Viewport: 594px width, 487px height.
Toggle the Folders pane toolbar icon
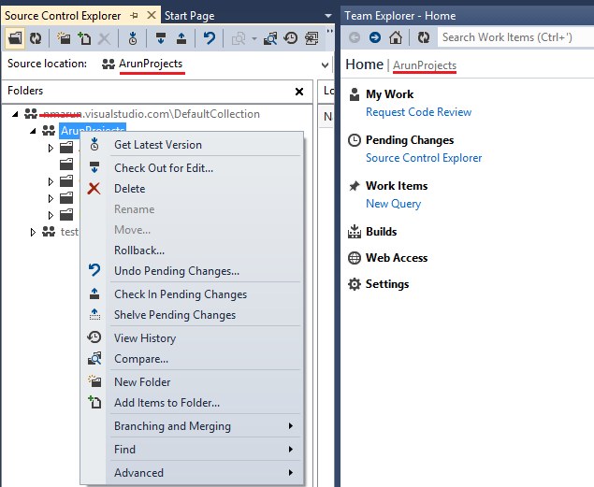click(x=15, y=38)
